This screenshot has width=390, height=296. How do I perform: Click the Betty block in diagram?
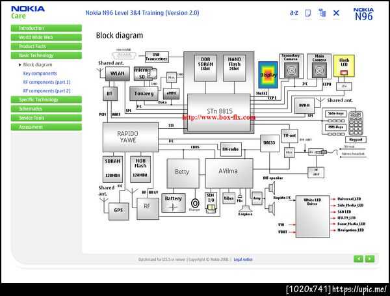click(183, 173)
